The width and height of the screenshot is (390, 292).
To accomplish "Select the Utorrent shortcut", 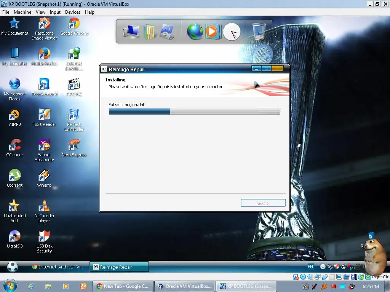I will click(x=14, y=178).
